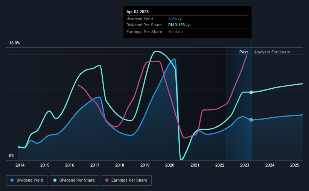The image size is (309, 191).
Task: Toggle the Earnings Per Share legend button
Action: click(126, 180)
